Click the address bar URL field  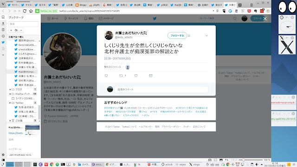[x=135, y=11]
